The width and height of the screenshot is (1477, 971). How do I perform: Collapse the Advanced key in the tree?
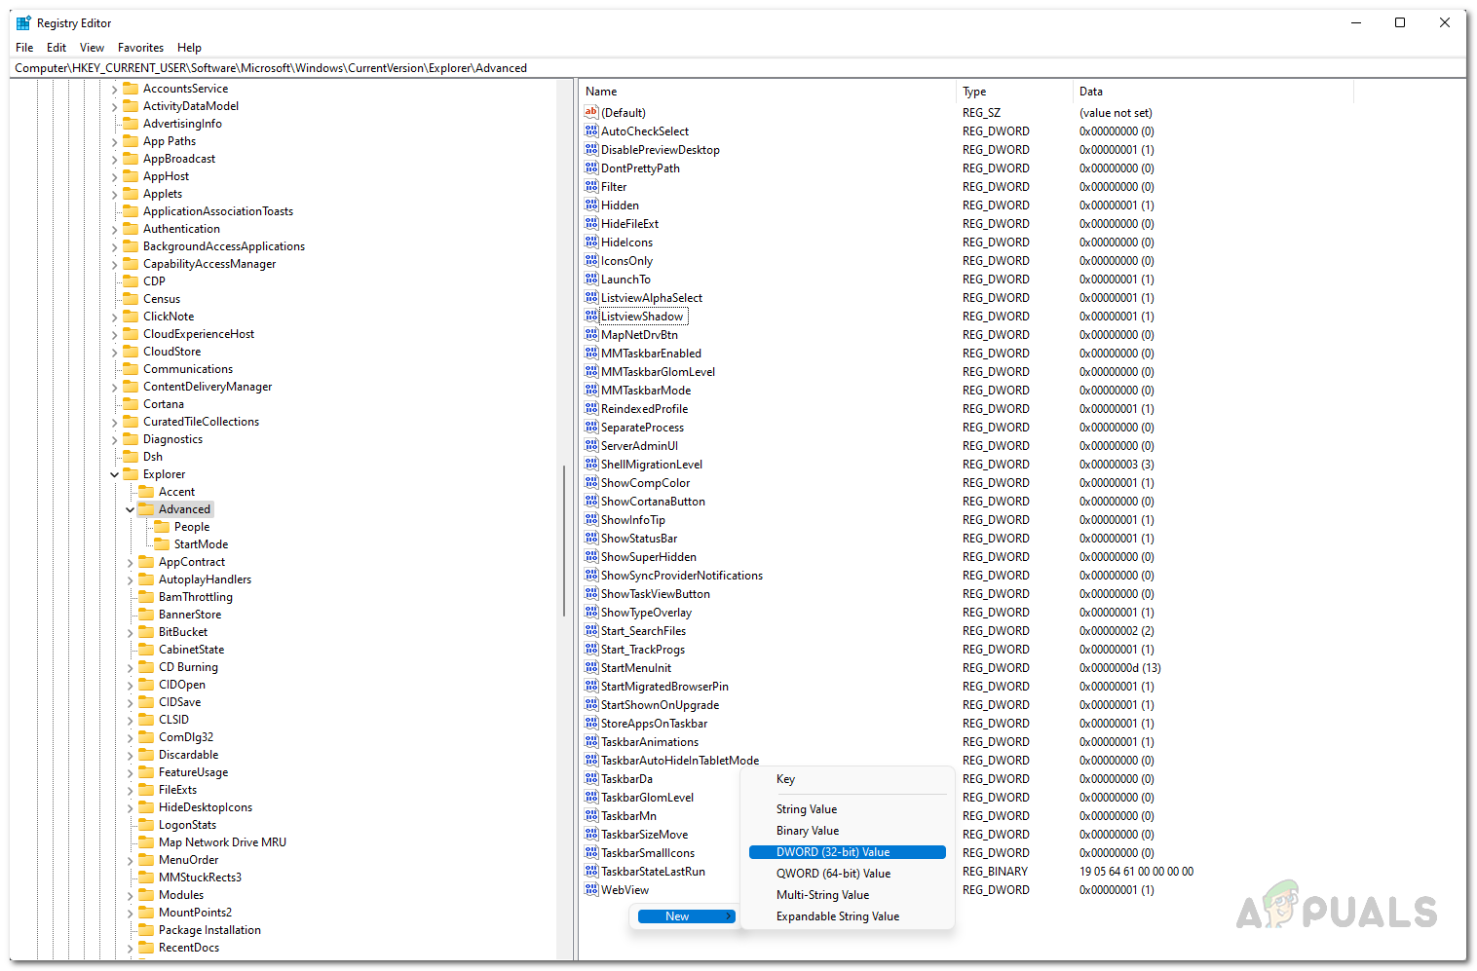pyautogui.click(x=130, y=509)
